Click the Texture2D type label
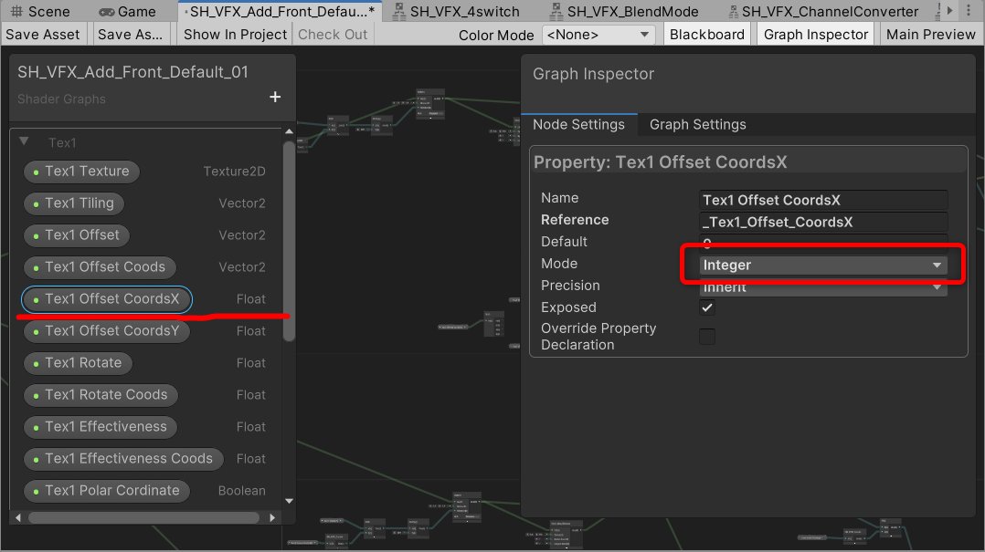985x552 pixels. [234, 172]
